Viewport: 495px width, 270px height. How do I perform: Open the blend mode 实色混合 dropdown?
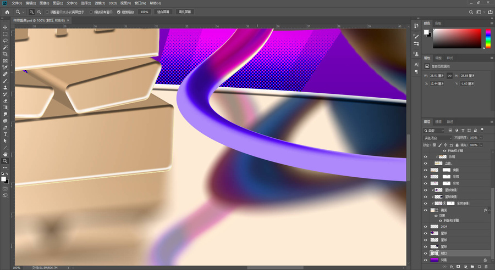click(437, 138)
